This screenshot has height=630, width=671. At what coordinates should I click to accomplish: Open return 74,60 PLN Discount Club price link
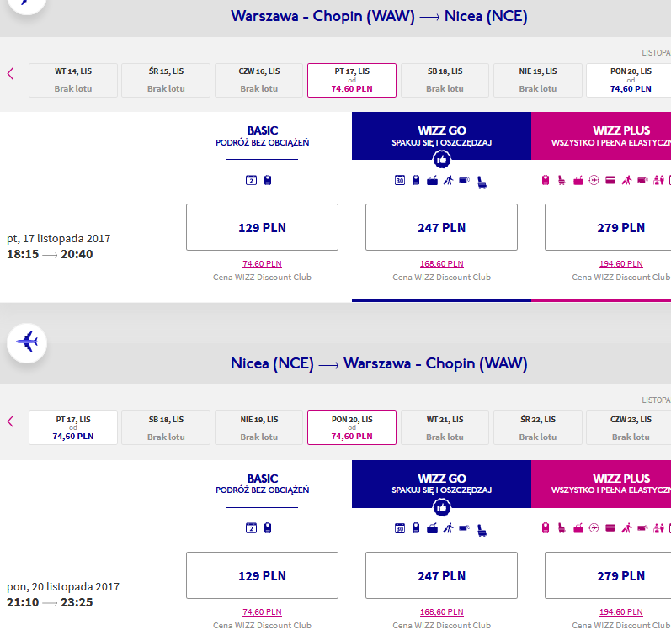[x=263, y=612]
